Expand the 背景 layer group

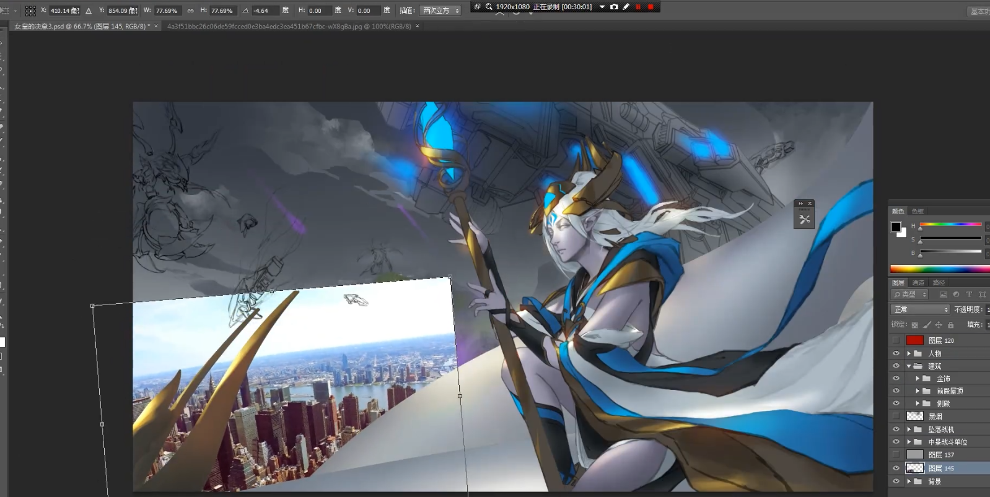[909, 481]
